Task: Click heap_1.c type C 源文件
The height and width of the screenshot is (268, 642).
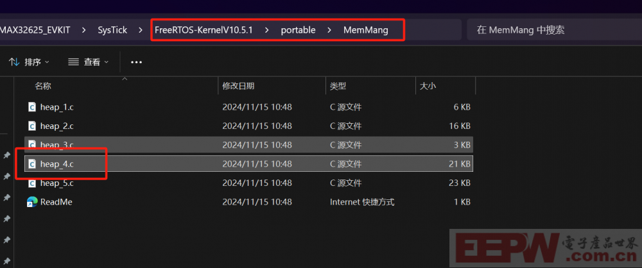Action: click(x=345, y=107)
